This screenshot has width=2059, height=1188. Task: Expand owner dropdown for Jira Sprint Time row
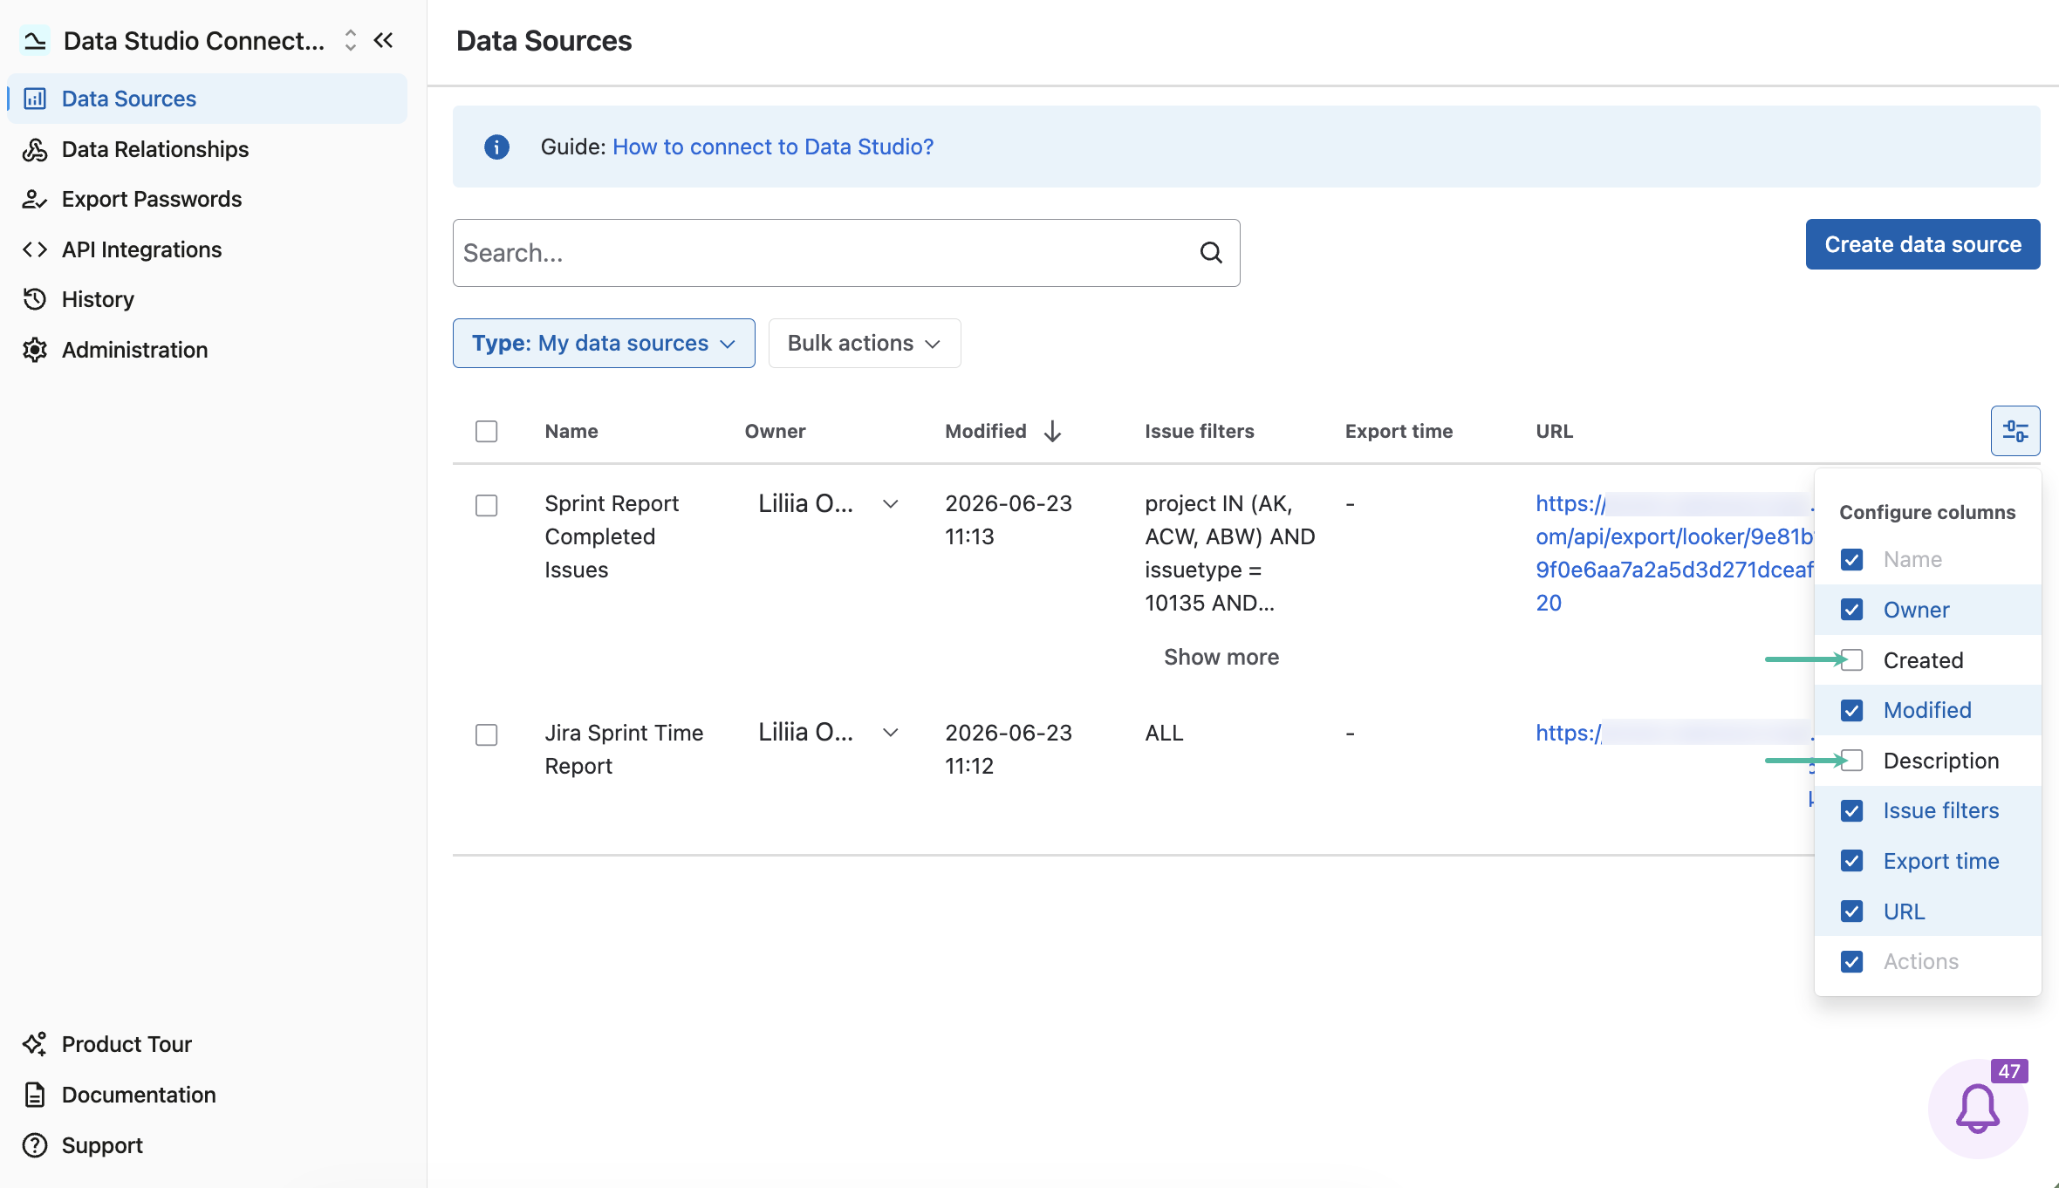tap(891, 733)
